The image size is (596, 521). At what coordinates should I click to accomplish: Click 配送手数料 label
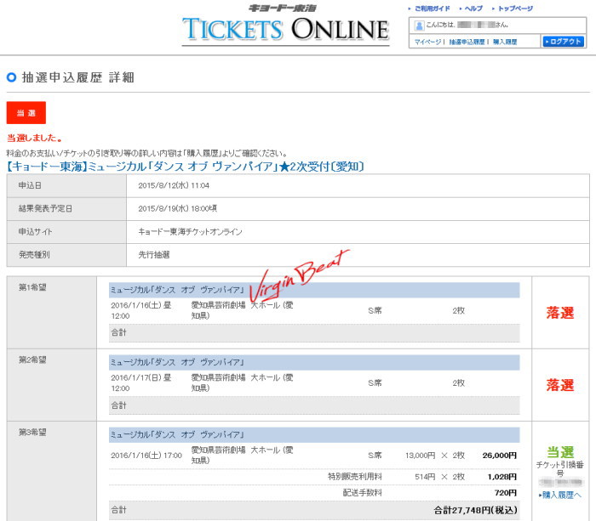click(x=362, y=493)
